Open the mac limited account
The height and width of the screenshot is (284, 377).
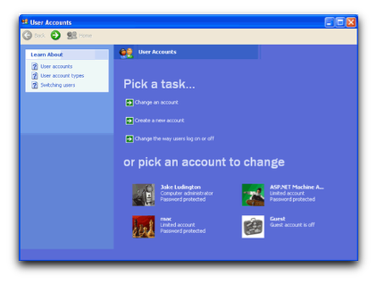(144, 227)
